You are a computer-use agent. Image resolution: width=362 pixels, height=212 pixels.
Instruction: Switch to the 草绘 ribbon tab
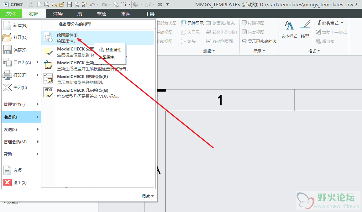pyautogui.click(x=101, y=14)
